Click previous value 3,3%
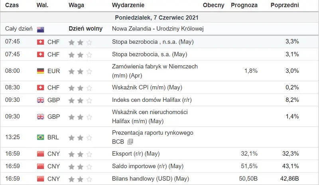The image size is (319, 185). tap(292, 42)
